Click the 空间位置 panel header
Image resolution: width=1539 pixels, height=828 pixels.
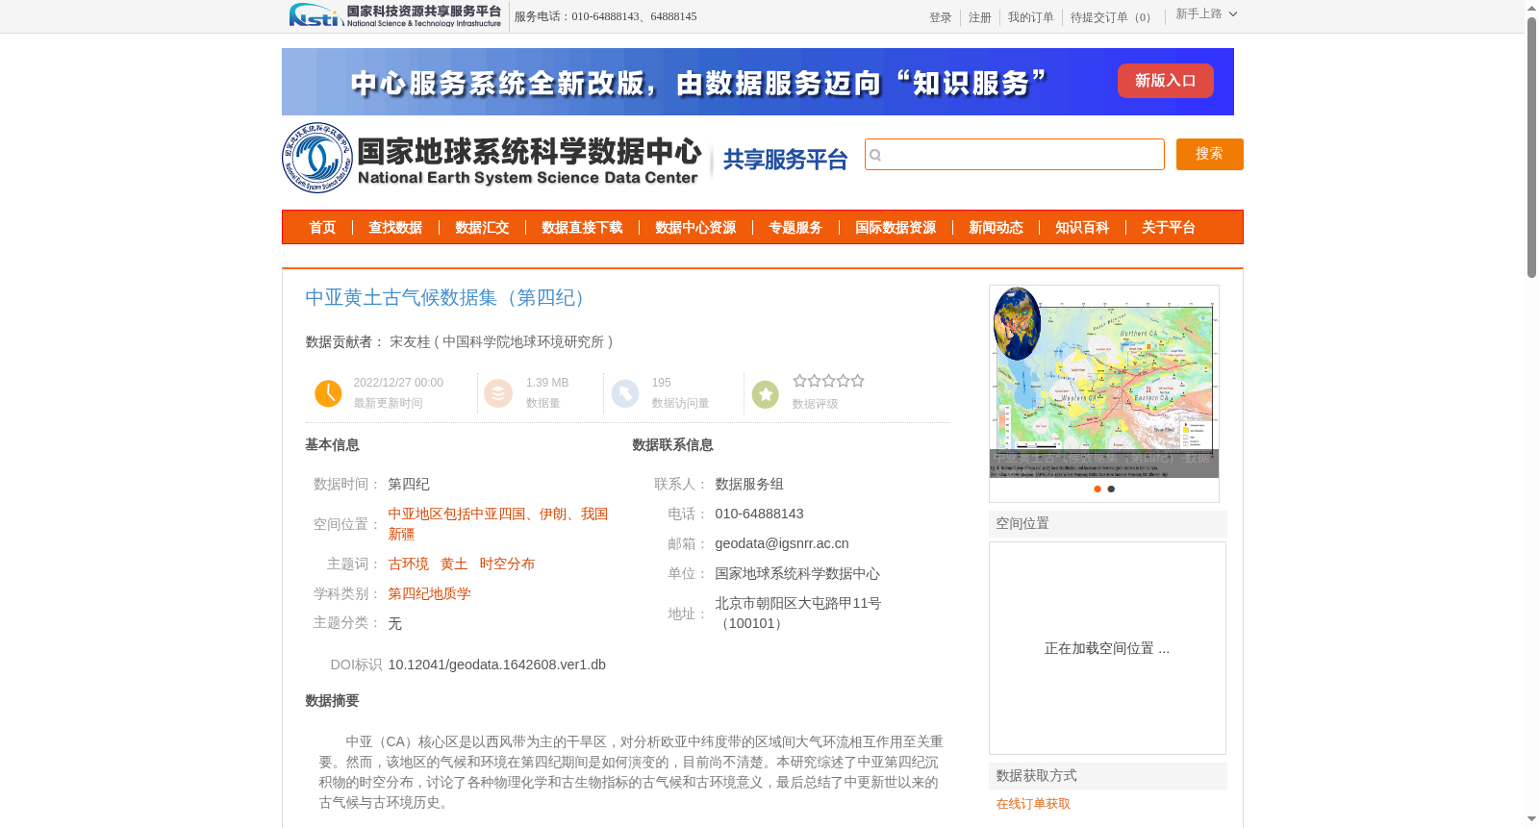[1108, 524]
